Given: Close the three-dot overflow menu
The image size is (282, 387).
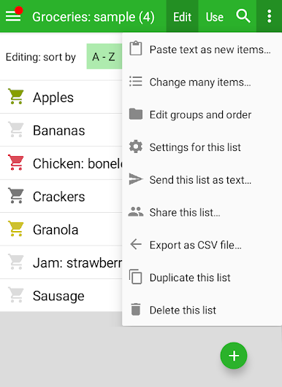Looking at the screenshot, I should [x=269, y=16].
